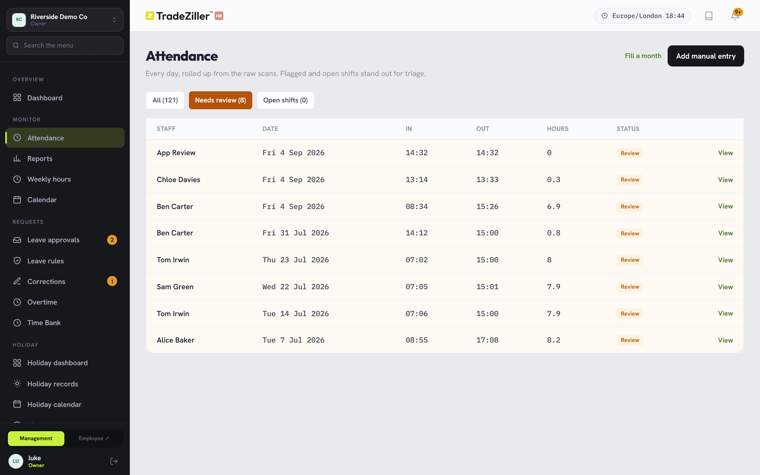Click the TradeZiller logo
Image resolution: width=760 pixels, height=475 pixels.
click(184, 16)
